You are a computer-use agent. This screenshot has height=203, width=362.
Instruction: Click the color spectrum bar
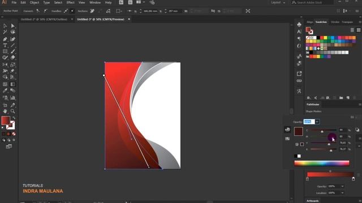coord(322,163)
